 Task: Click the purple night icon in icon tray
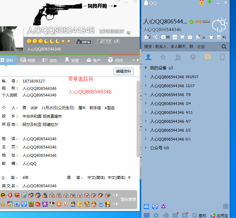click(x=45, y=204)
